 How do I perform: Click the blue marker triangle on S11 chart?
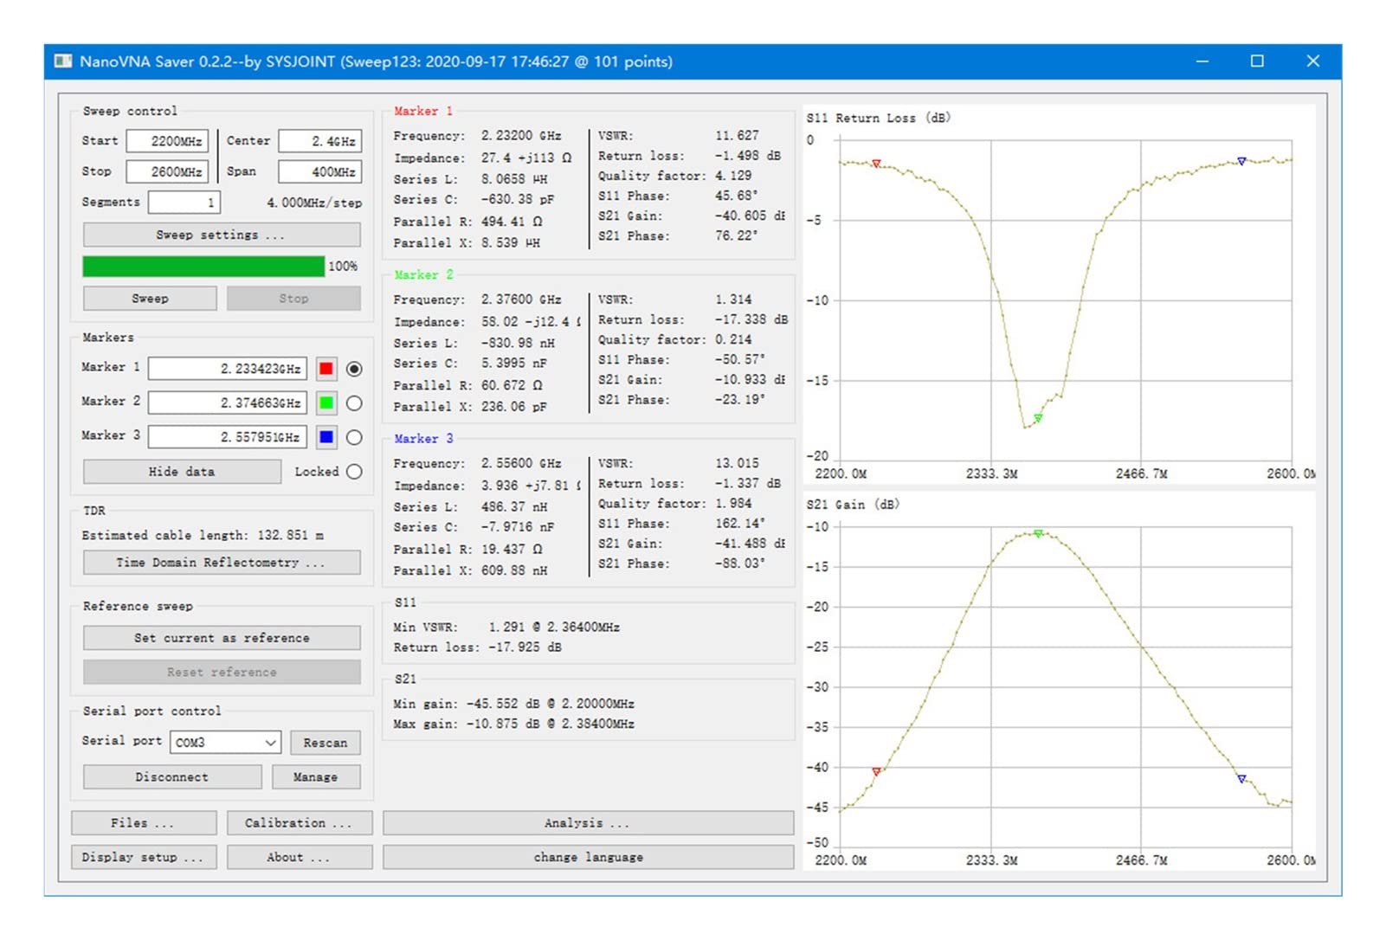coord(1241,161)
